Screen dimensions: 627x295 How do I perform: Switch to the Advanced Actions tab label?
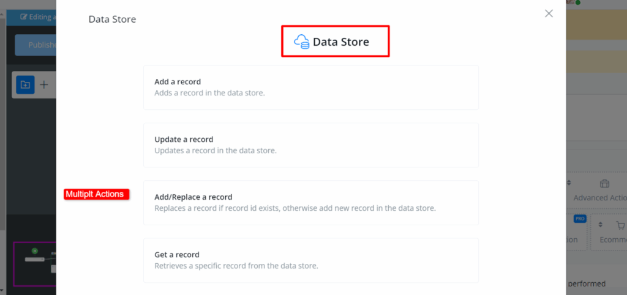click(x=599, y=198)
